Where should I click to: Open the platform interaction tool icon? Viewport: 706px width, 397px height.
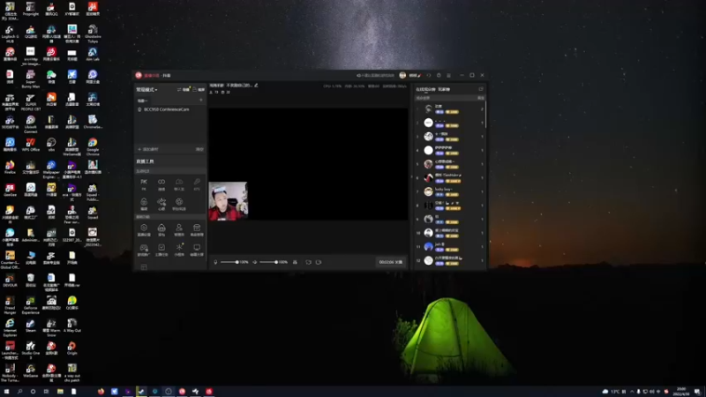click(179, 204)
